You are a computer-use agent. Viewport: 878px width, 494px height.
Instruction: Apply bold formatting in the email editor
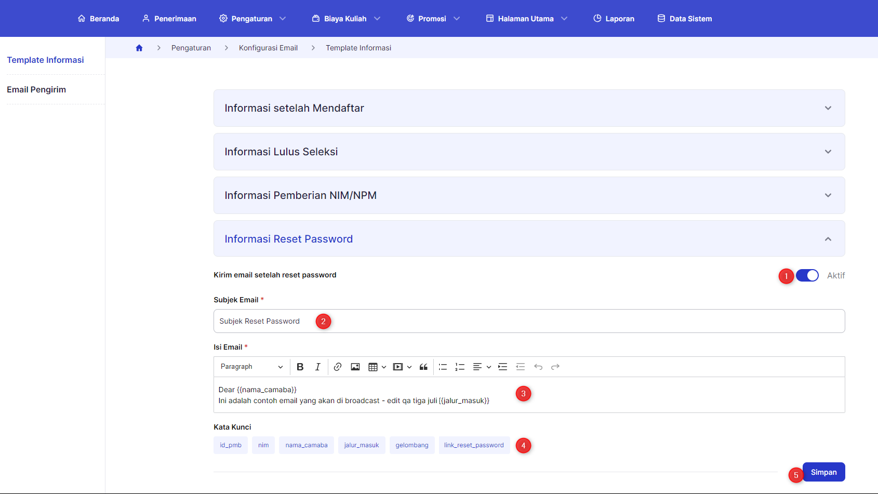[x=300, y=367]
